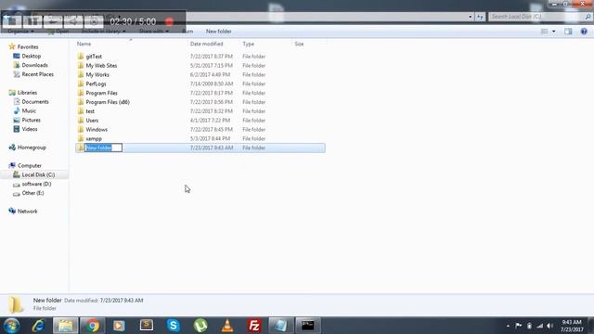Open Desktop in Favorites
This screenshot has height=334, width=594.
click(31, 56)
